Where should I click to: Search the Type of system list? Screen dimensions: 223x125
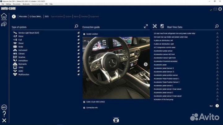76,26
